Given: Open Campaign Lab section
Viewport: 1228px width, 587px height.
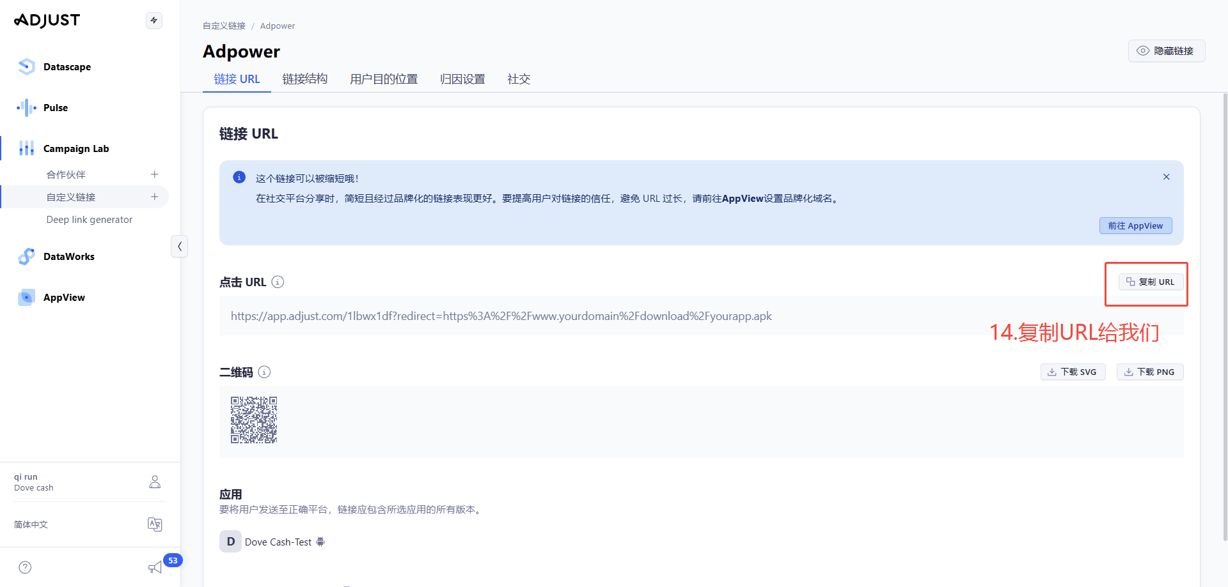Looking at the screenshot, I should tap(76, 149).
